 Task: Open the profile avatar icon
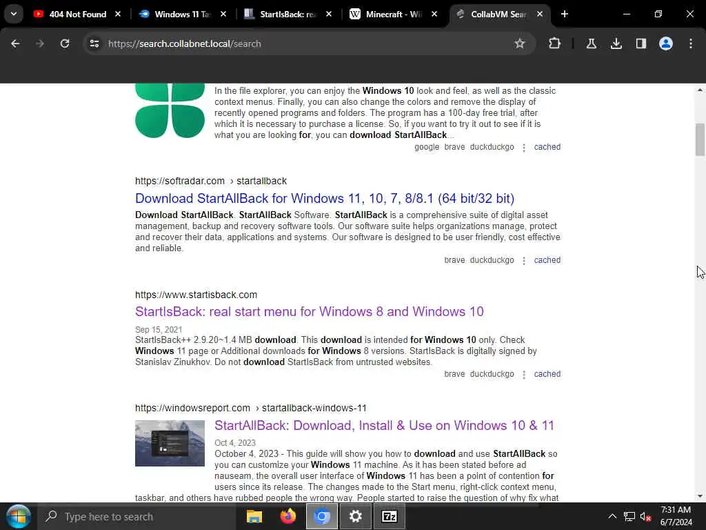666,43
